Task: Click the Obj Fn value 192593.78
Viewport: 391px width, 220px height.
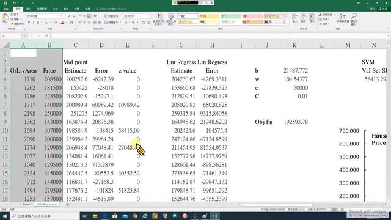Action: click(x=295, y=122)
